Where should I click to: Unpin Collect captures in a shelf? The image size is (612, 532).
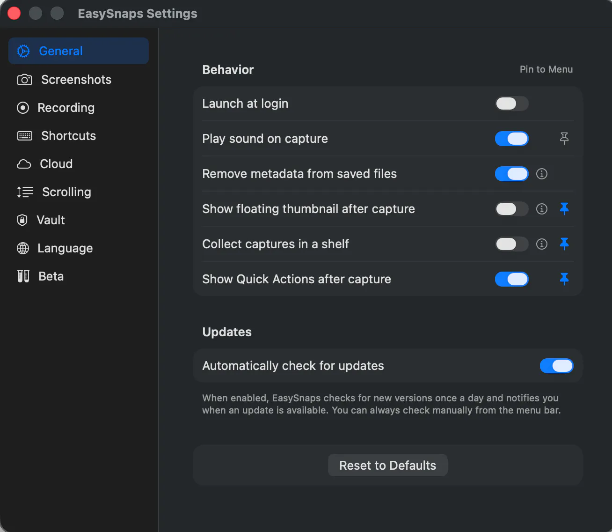564,244
